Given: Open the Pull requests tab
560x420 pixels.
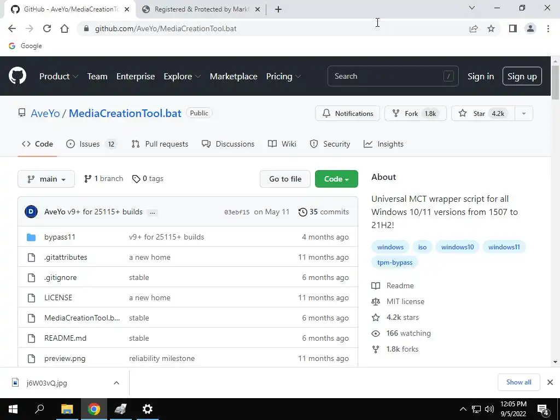Looking at the screenshot, I should 160,144.
